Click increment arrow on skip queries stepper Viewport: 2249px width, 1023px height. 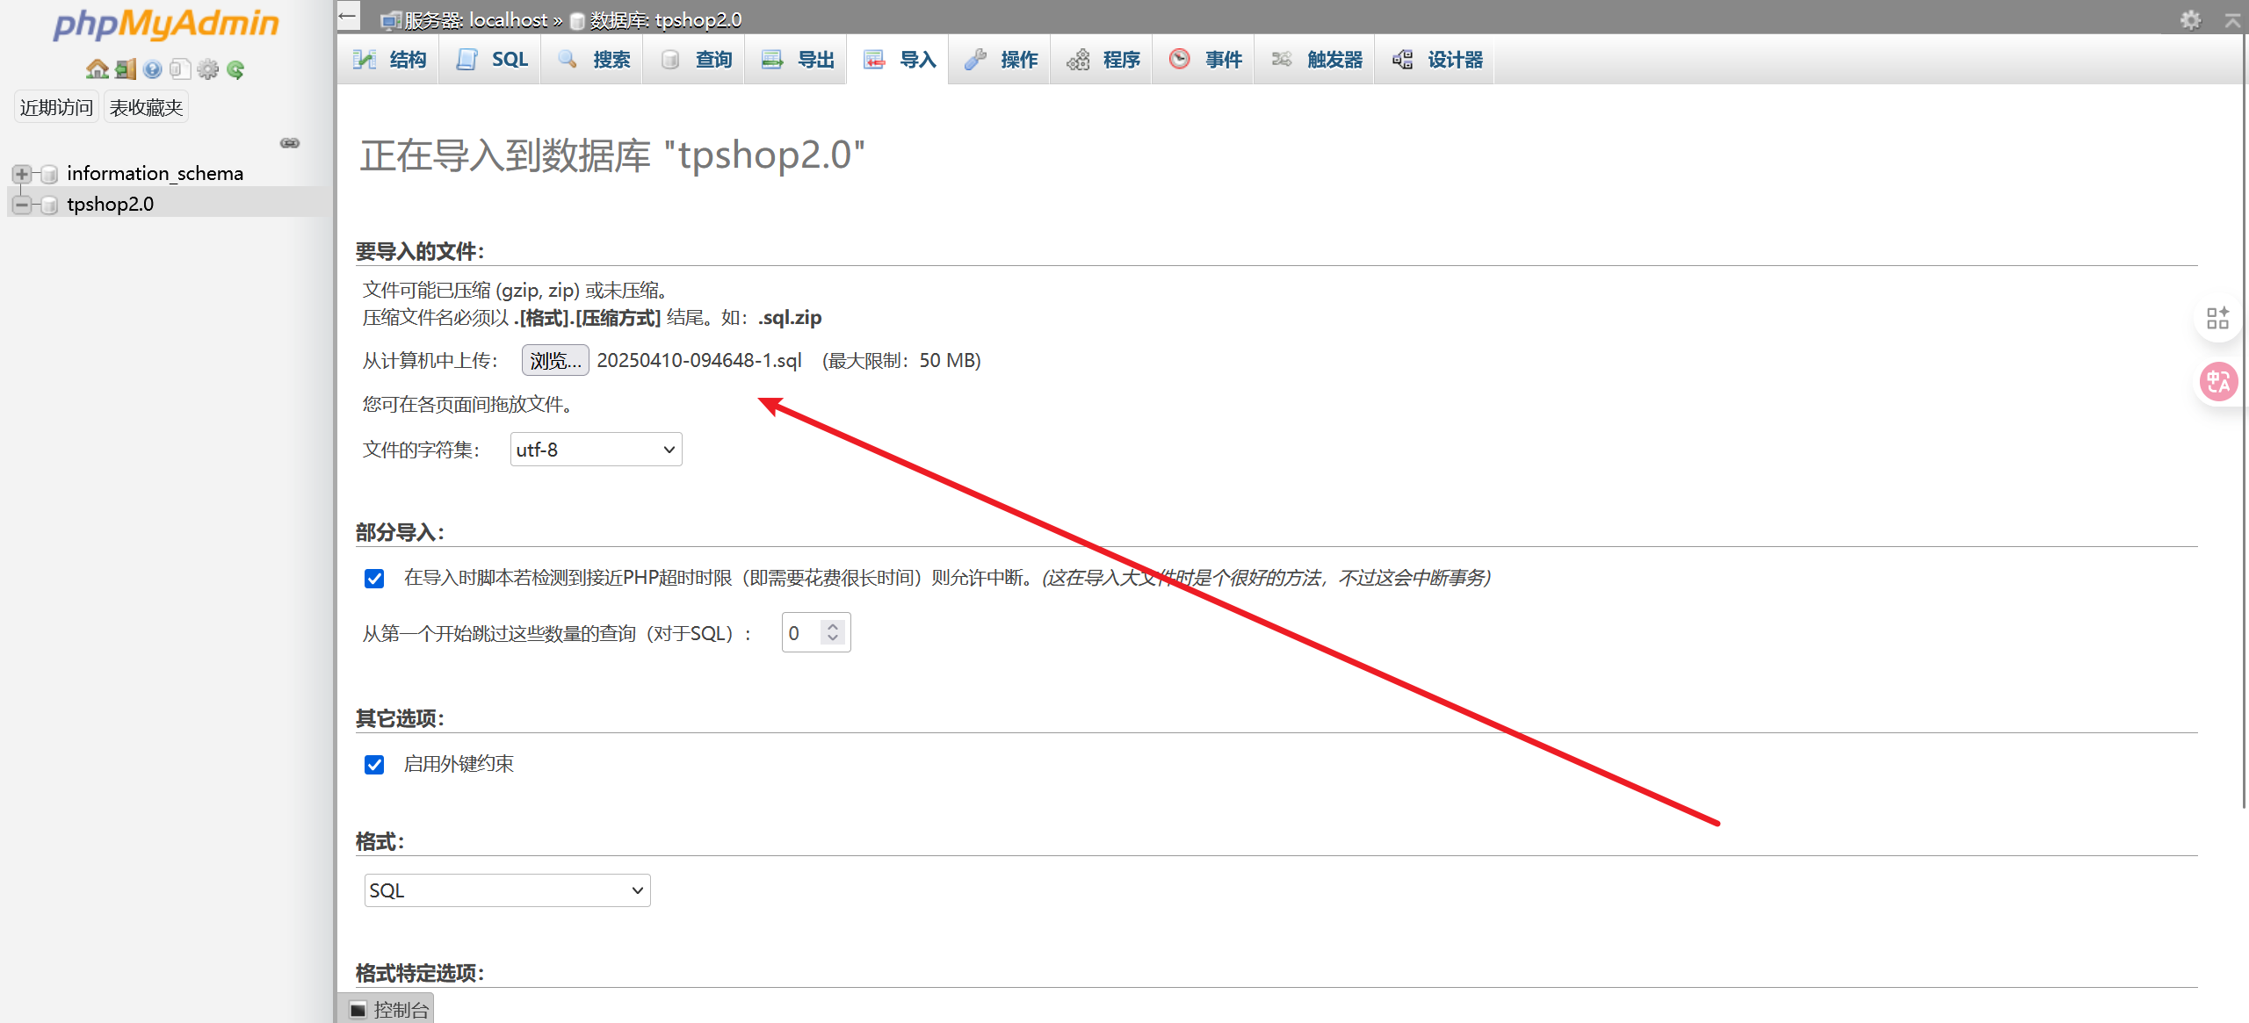click(x=833, y=626)
